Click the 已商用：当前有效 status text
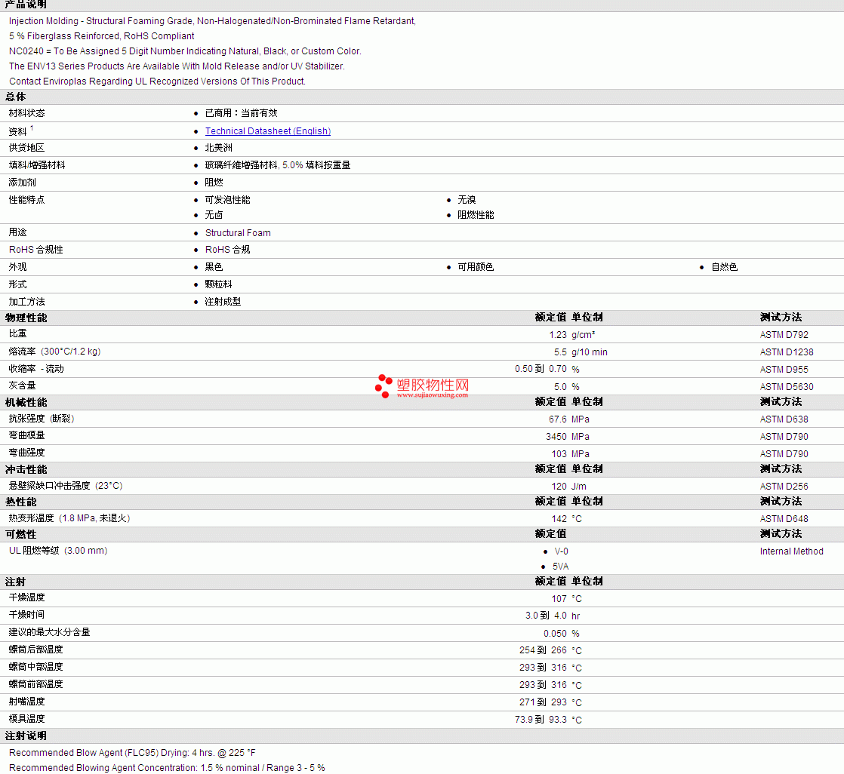The height and width of the screenshot is (774, 844). click(241, 113)
